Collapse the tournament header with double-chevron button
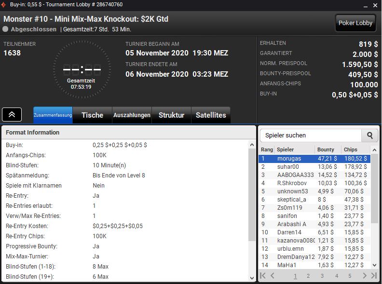The height and width of the screenshot is (284, 382). pos(12,115)
